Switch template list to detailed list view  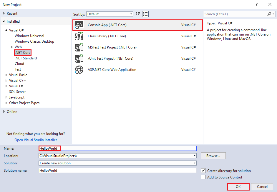click(145, 14)
